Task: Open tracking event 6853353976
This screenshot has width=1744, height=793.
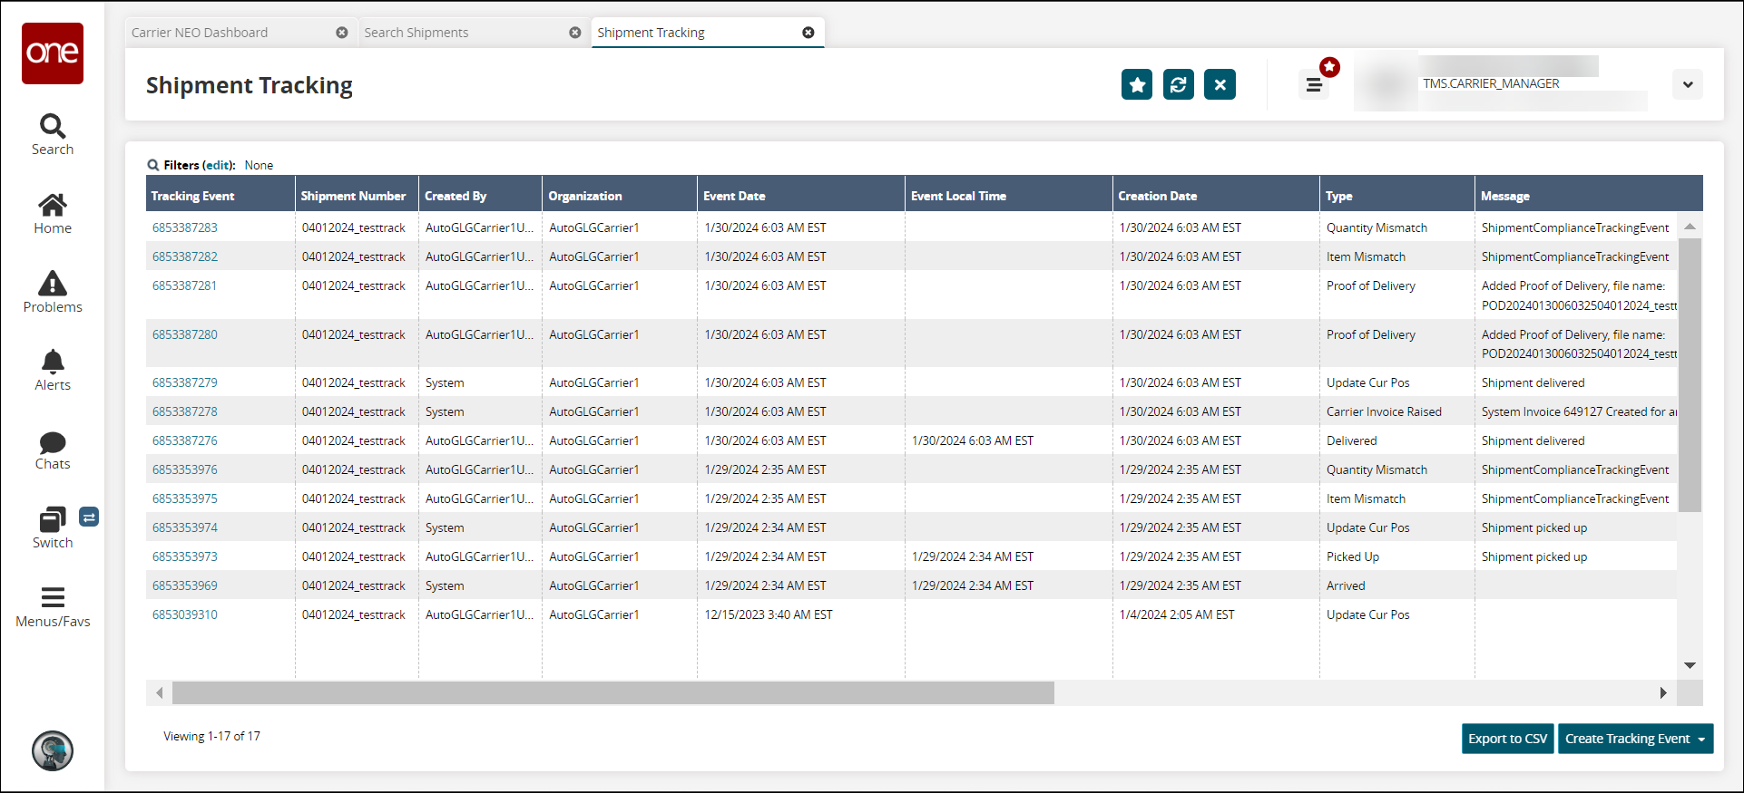Action: tap(185, 469)
